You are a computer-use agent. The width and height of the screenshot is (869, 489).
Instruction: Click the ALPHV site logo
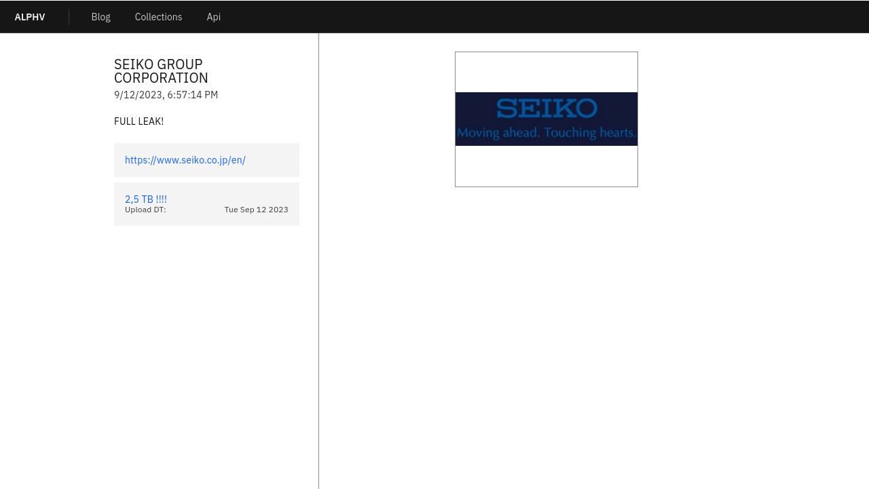[30, 17]
